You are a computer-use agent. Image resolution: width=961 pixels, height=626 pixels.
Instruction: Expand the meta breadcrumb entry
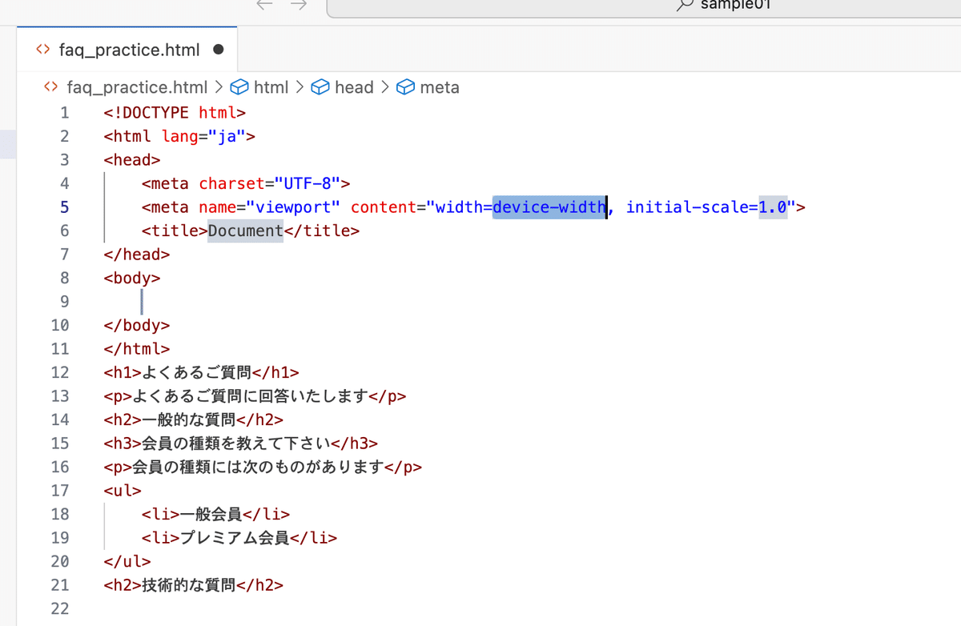(440, 87)
